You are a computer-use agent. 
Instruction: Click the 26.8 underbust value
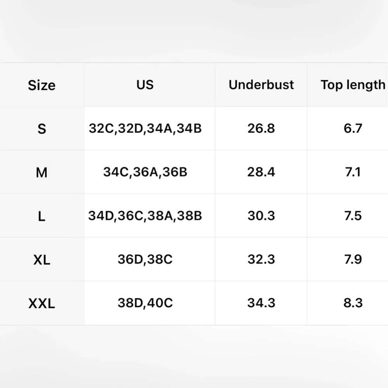coord(261,128)
